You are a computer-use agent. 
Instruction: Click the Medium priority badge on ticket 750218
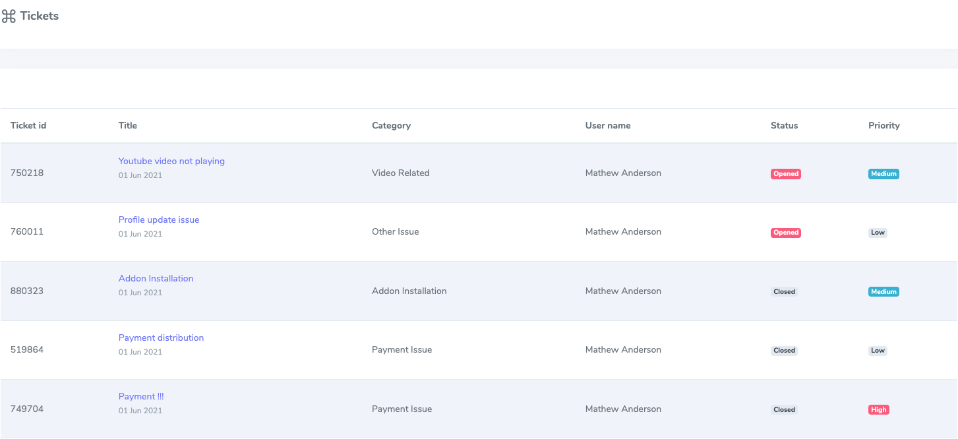883,174
